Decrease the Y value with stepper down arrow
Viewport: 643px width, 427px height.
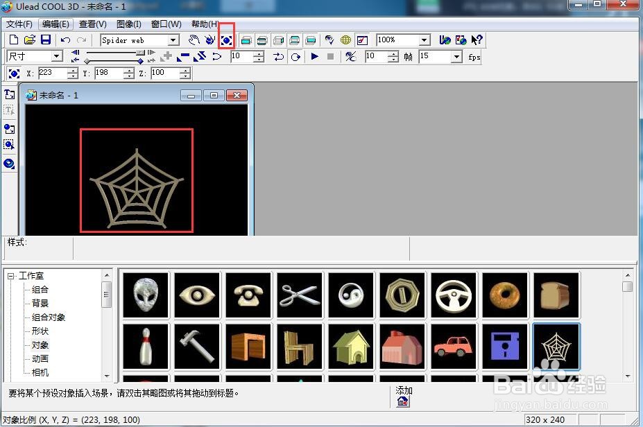pos(129,76)
